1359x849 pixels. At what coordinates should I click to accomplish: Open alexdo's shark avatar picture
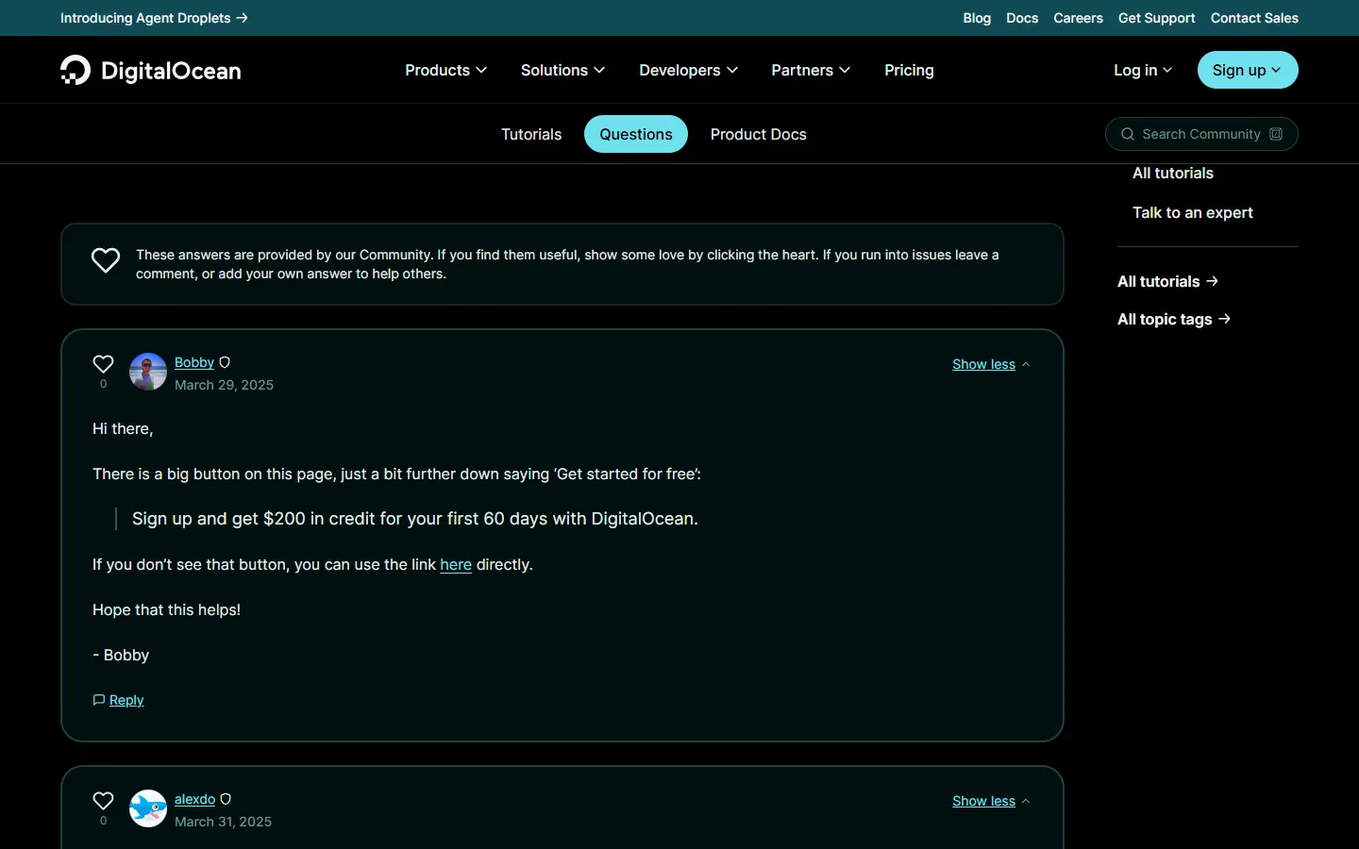coord(148,808)
